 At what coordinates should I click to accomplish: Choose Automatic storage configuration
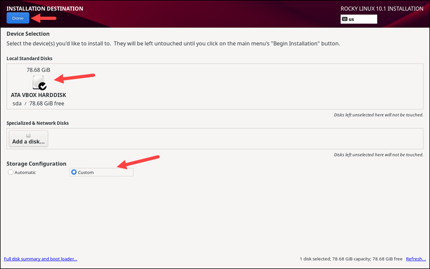[x=22, y=172]
